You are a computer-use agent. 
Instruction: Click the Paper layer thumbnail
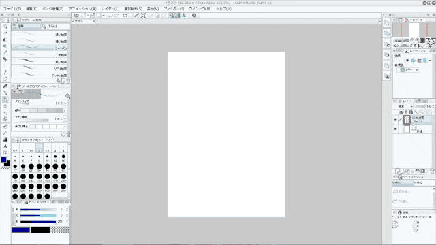tap(407, 129)
